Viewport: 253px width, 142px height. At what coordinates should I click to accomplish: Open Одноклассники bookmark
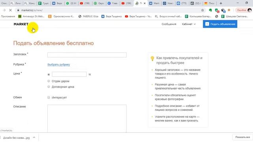[61, 17]
